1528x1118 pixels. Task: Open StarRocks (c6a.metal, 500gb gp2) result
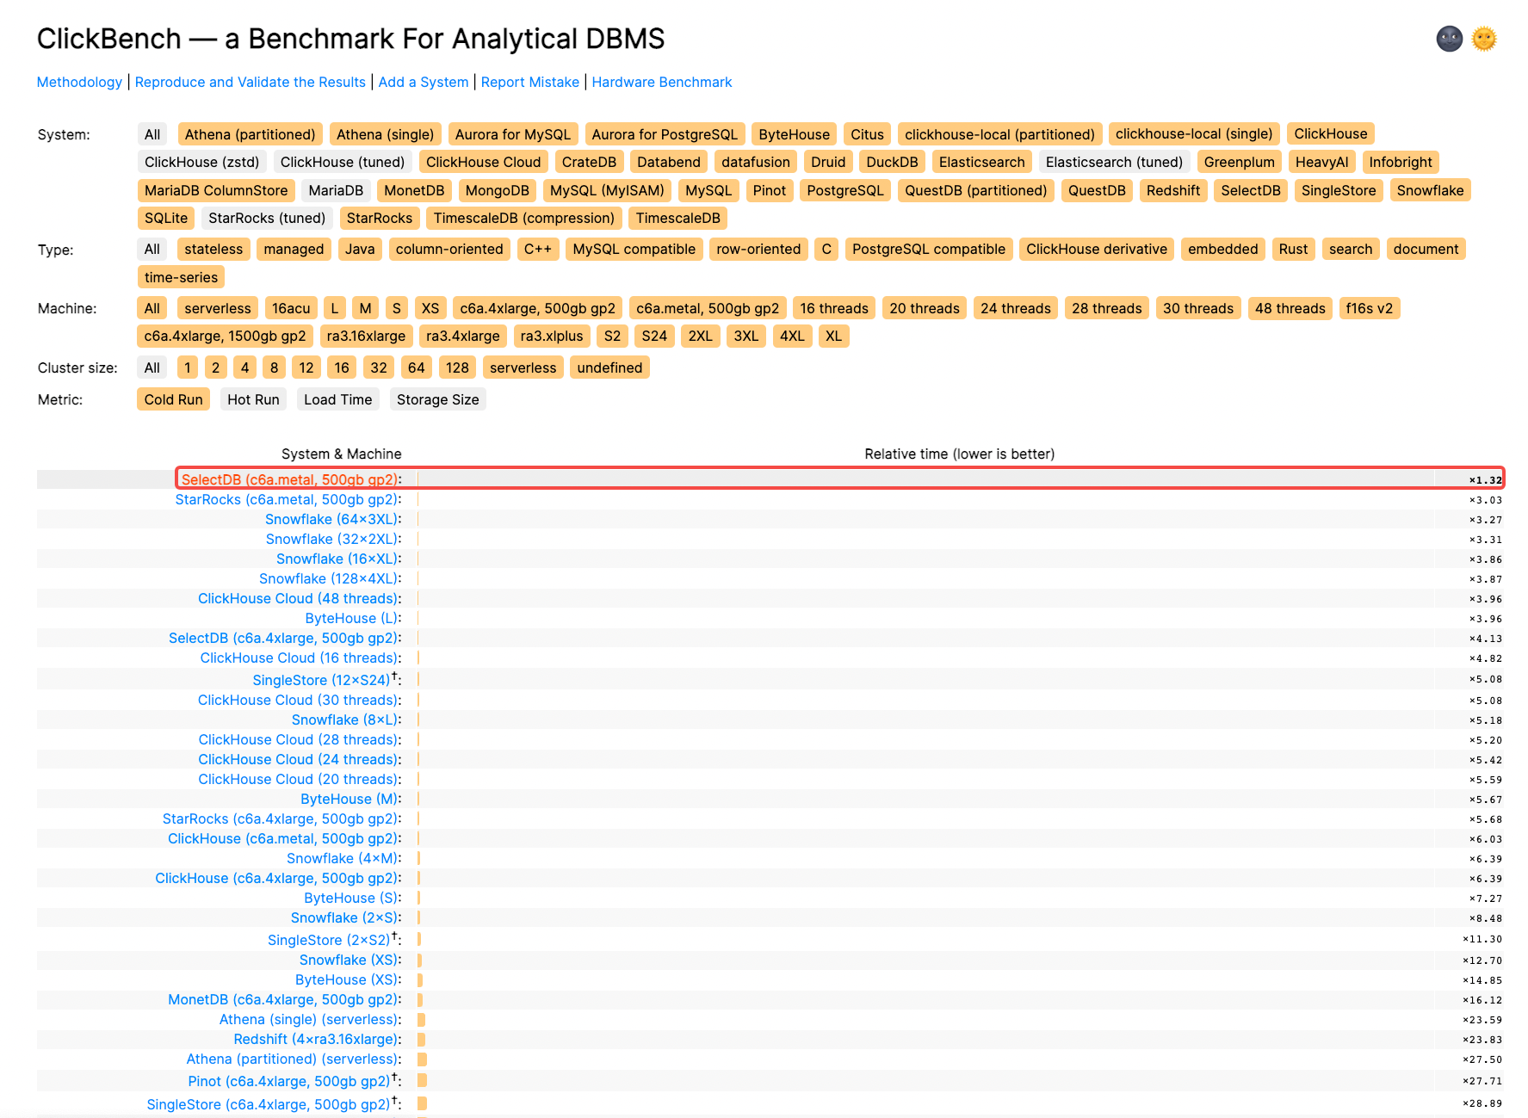287,499
